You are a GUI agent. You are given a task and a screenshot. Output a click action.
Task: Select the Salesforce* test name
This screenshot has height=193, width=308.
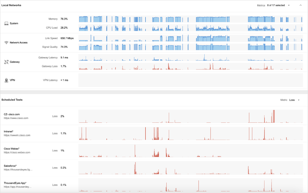click(10, 166)
